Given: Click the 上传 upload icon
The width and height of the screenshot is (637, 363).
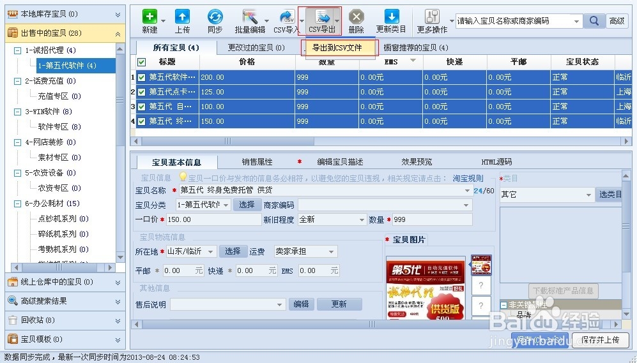Looking at the screenshot, I should 182,17.
